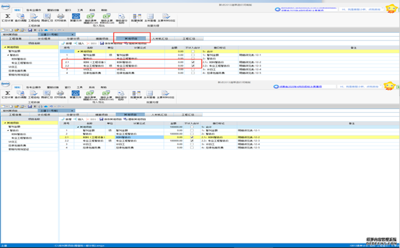Collapse 其他项目 tree node in upper left panel
This screenshot has height=248, width=400.
click(x=4, y=47)
